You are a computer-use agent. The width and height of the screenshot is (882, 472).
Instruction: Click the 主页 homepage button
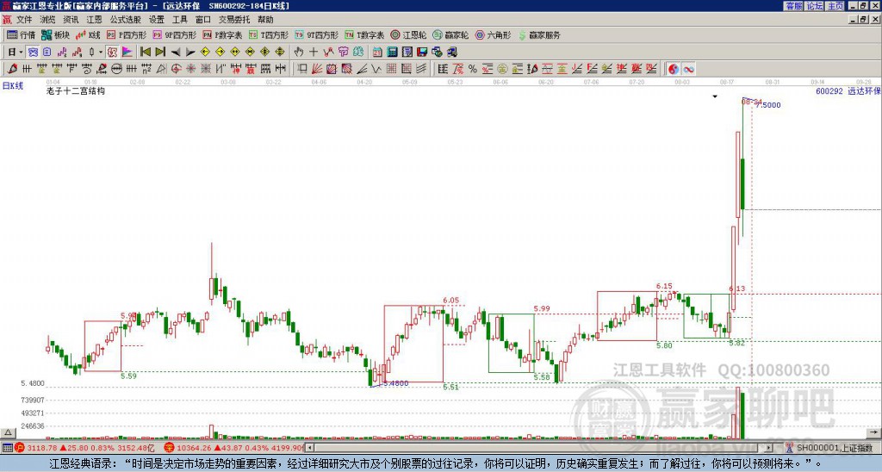(x=835, y=6)
